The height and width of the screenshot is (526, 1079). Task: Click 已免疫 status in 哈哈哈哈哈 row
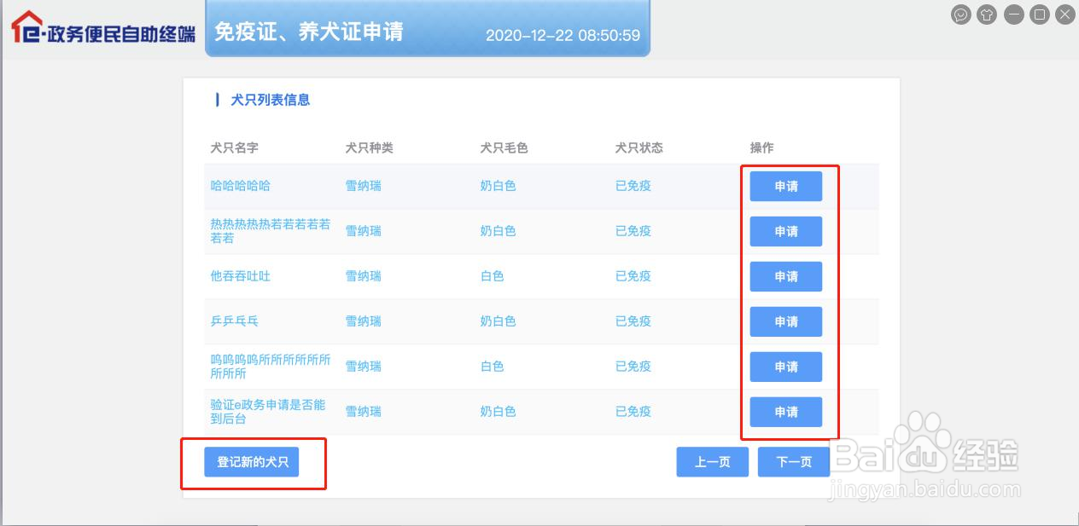pos(633,186)
